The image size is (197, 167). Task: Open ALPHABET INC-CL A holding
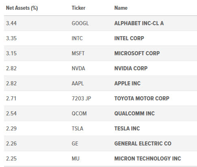coord(139,23)
